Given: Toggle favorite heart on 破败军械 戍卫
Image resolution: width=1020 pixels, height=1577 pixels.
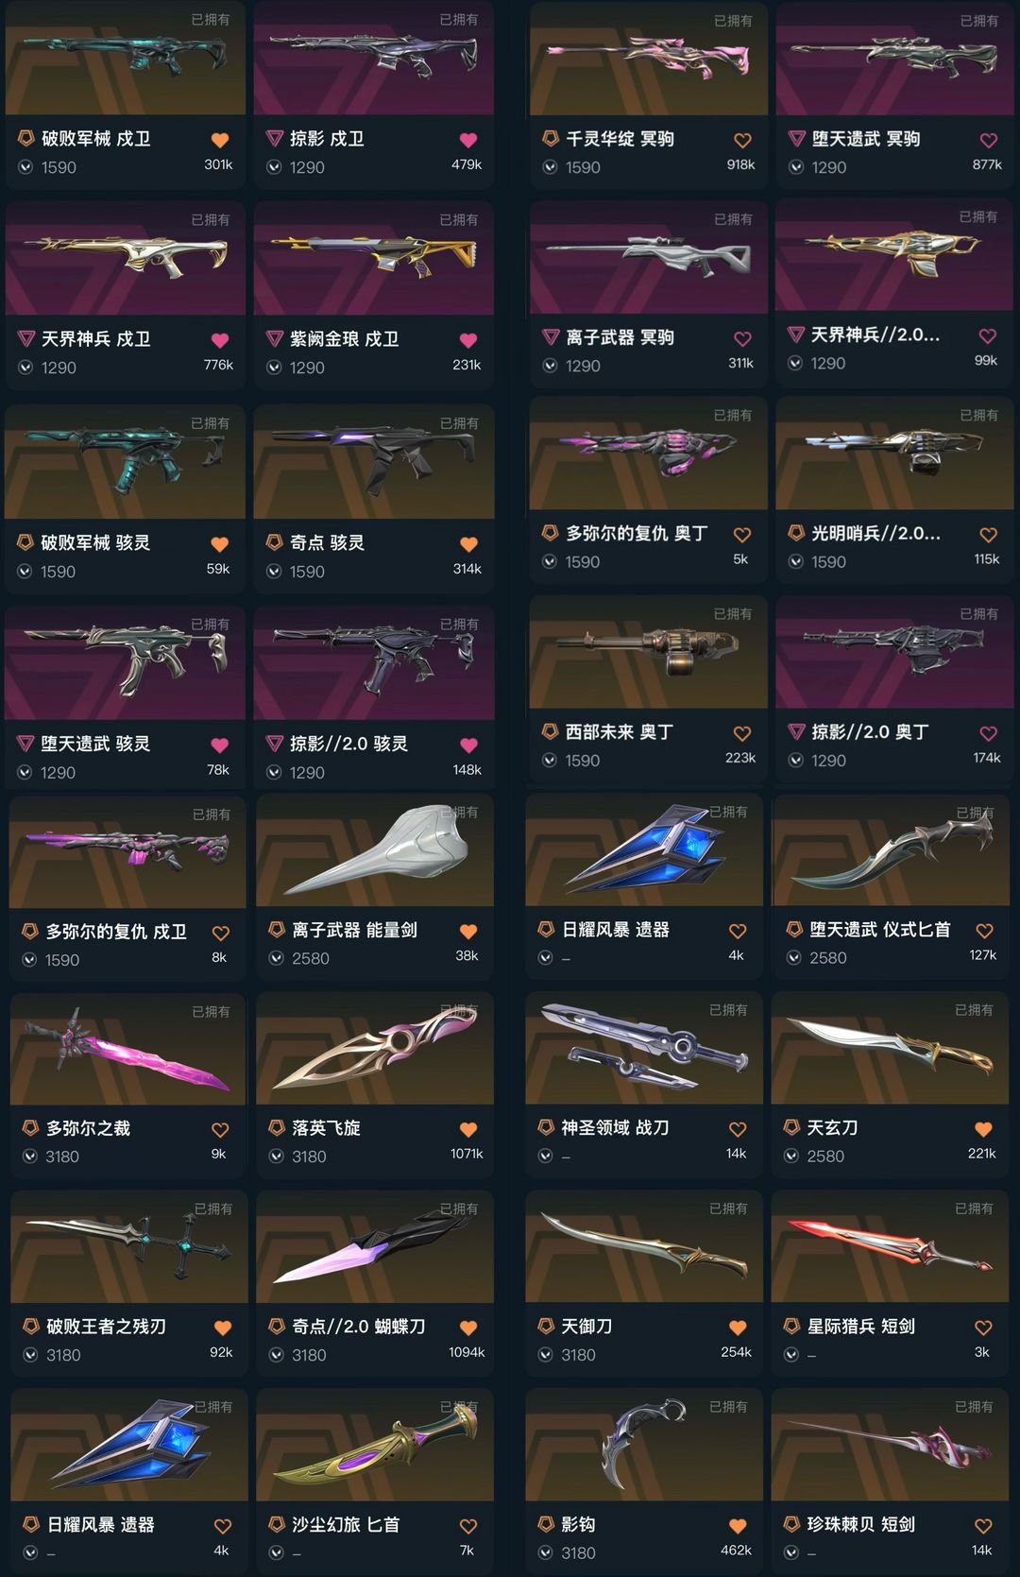Looking at the screenshot, I should pyautogui.click(x=219, y=140).
